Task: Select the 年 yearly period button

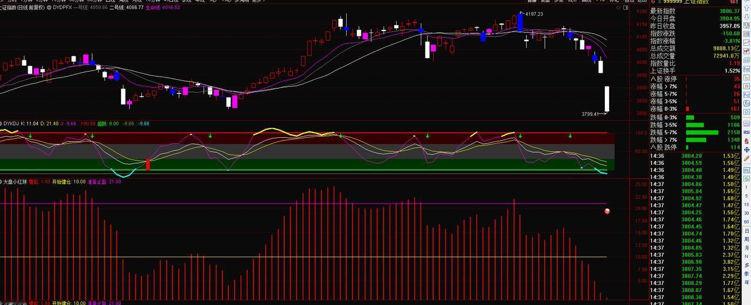Action: [747, 282]
